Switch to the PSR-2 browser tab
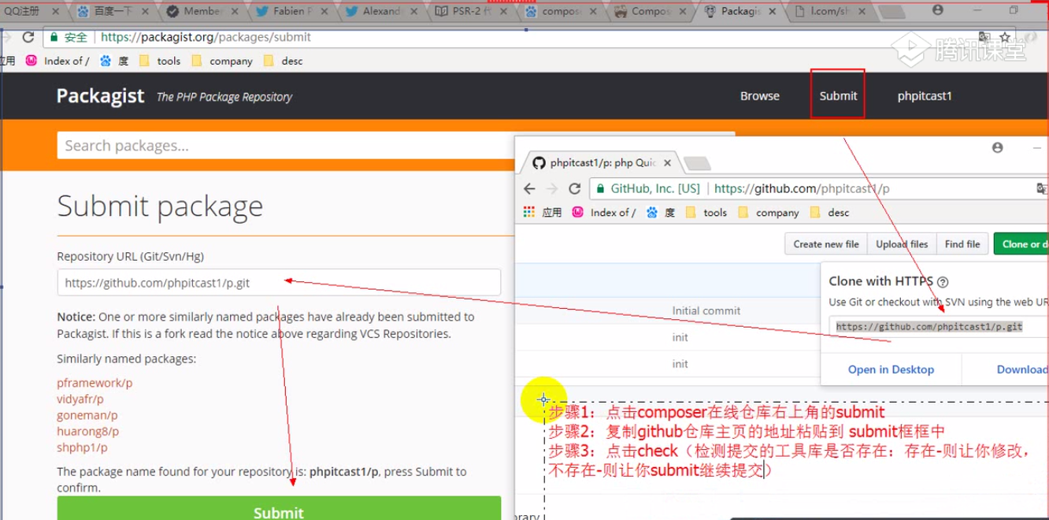 point(470,12)
